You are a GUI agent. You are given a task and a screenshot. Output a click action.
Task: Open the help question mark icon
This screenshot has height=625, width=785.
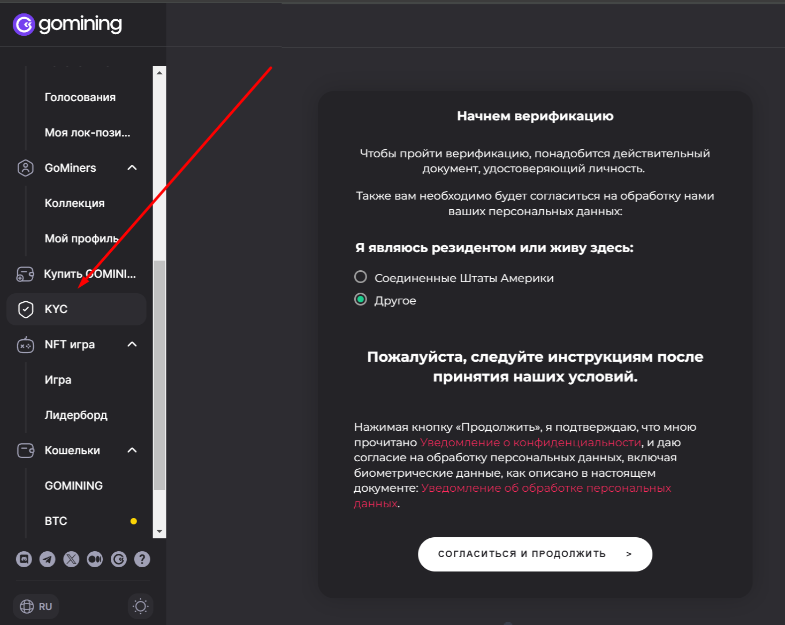click(142, 559)
